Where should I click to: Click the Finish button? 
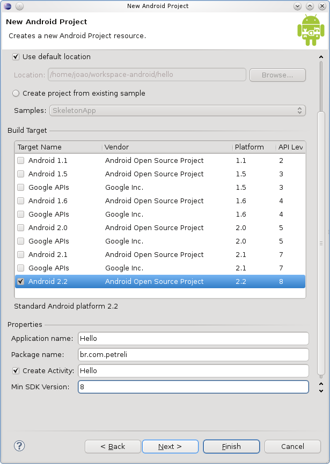click(x=231, y=446)
